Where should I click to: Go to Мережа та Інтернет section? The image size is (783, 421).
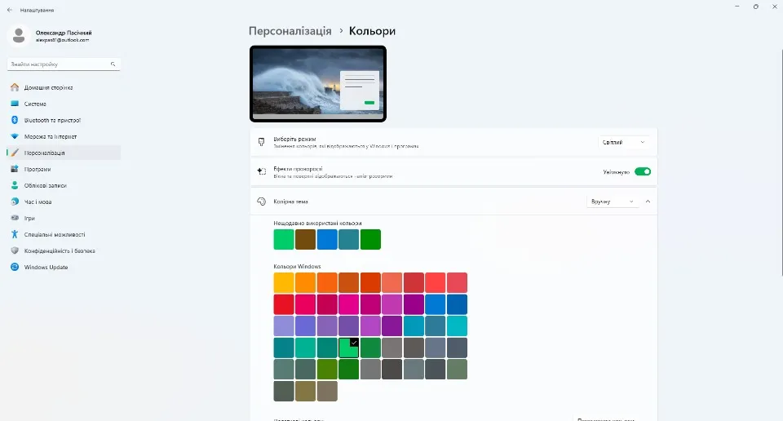pos(50,136)
